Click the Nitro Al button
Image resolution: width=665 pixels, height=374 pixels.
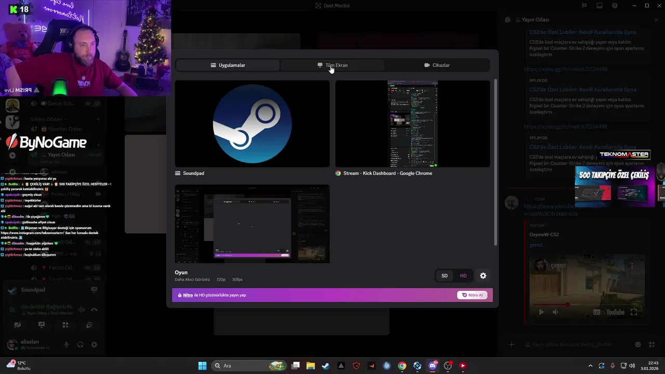point(472,295)
